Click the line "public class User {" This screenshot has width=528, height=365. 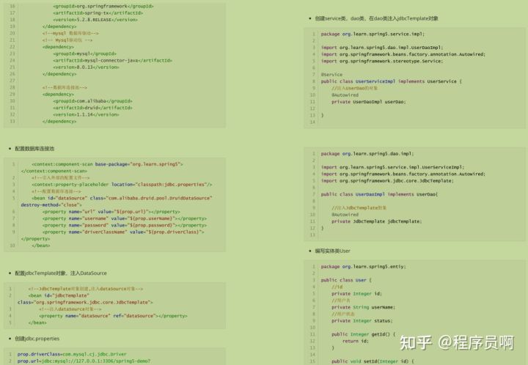(346, 280)
